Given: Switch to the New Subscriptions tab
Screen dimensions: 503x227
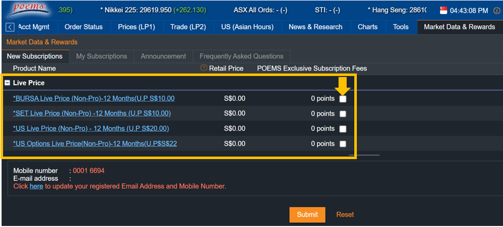Looking at the screenshot, I should (35, 56).
